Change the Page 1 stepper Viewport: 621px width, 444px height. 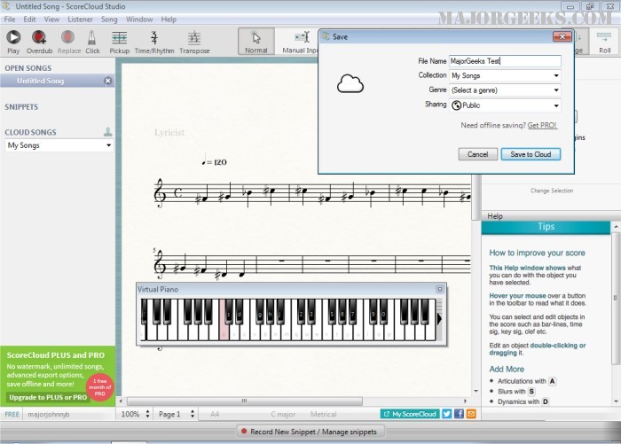(x=193, y=414)
